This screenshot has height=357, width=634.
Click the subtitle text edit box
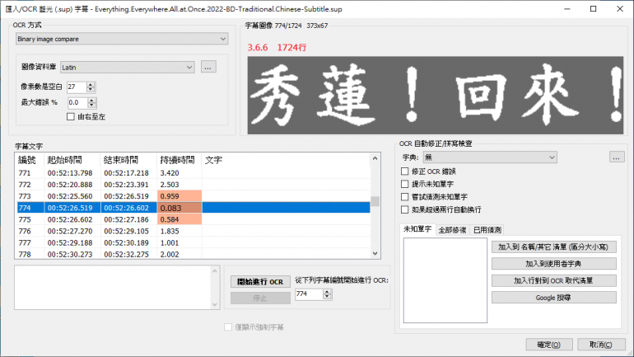click(113, 288)
